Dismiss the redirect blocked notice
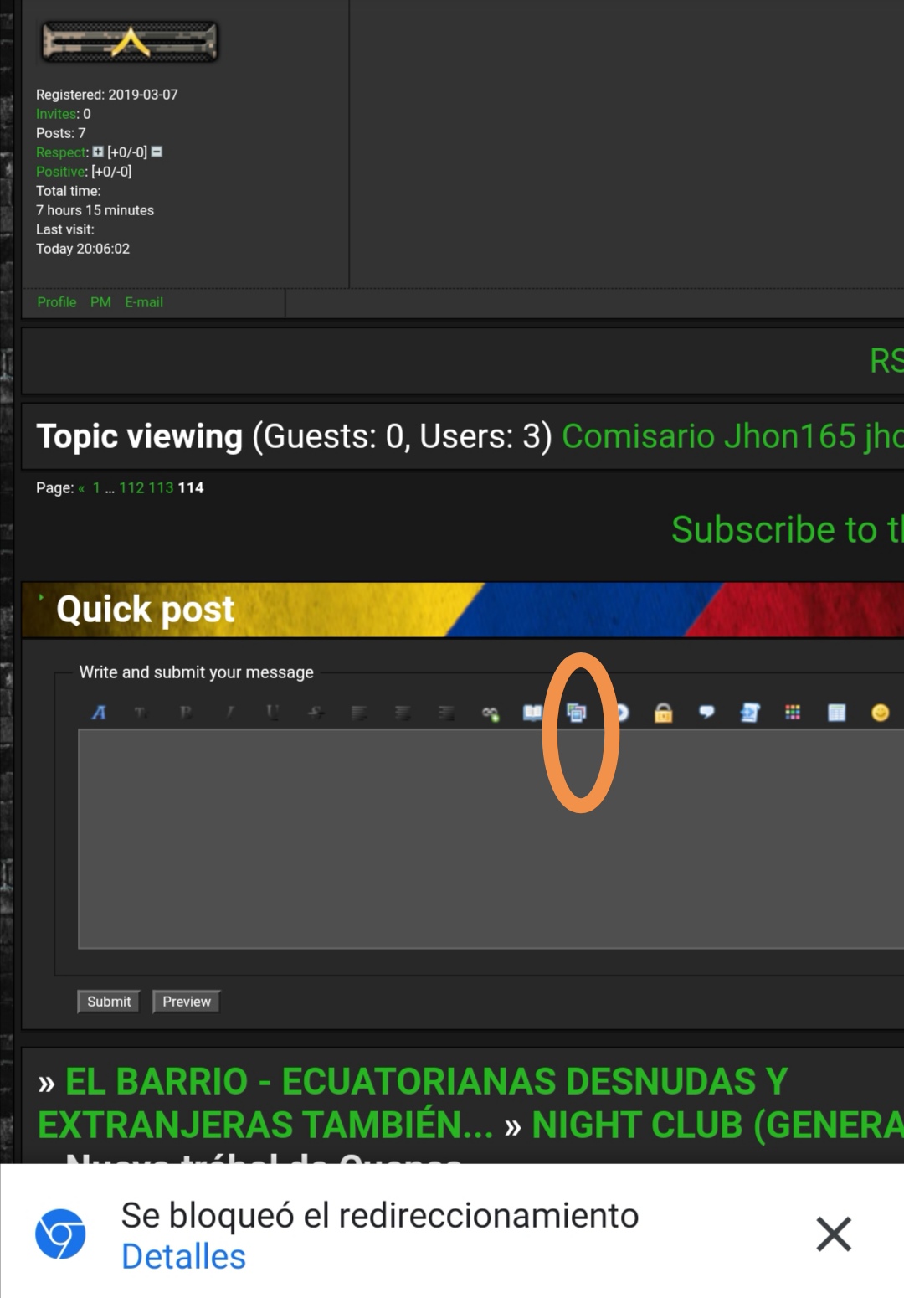Image resolution: width=904 pixels, height=1298 pixels. 834,1234
